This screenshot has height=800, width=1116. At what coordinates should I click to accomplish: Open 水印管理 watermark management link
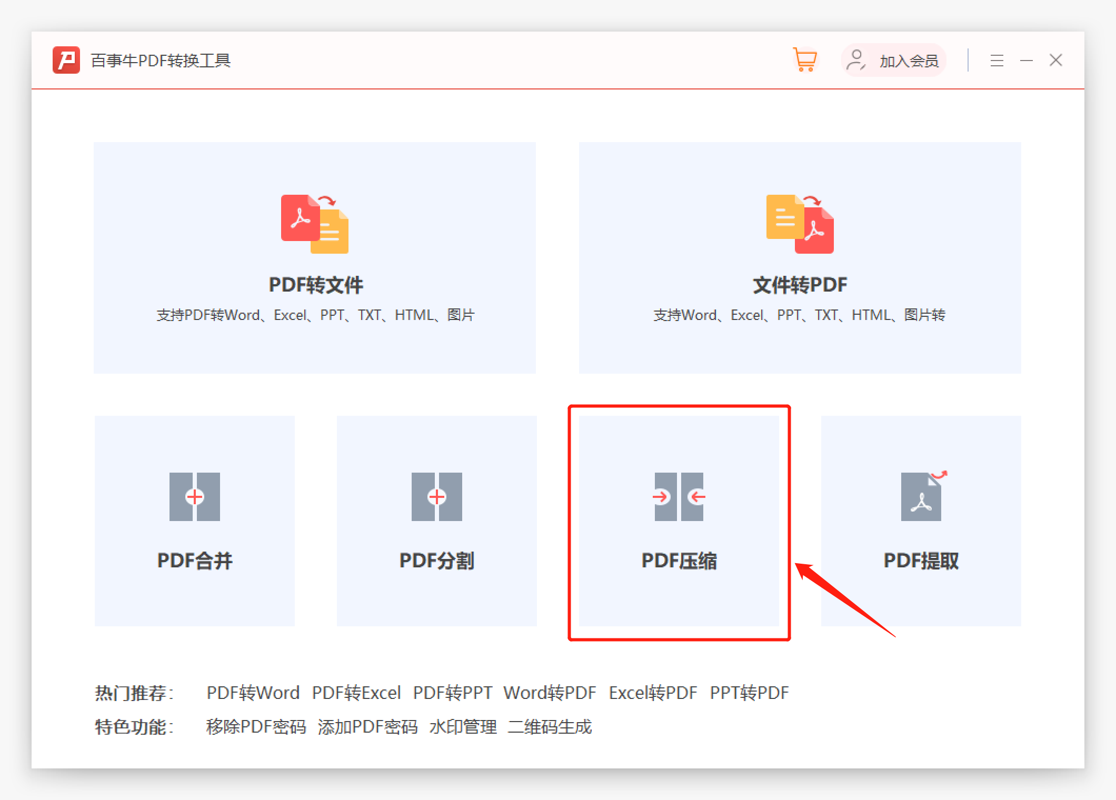[x=463, y=727]
